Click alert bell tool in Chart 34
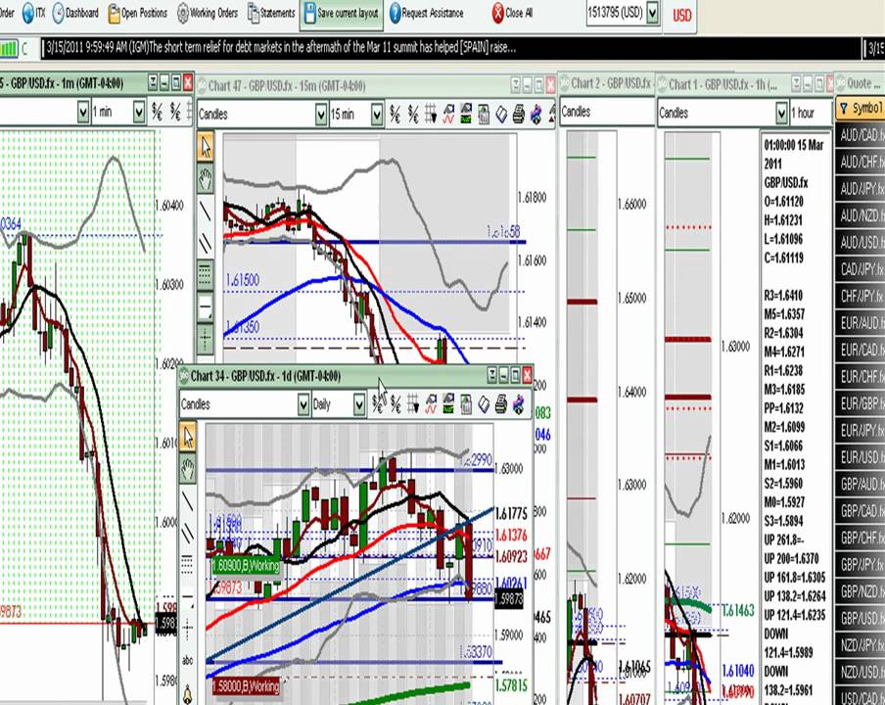 point(187,693)
